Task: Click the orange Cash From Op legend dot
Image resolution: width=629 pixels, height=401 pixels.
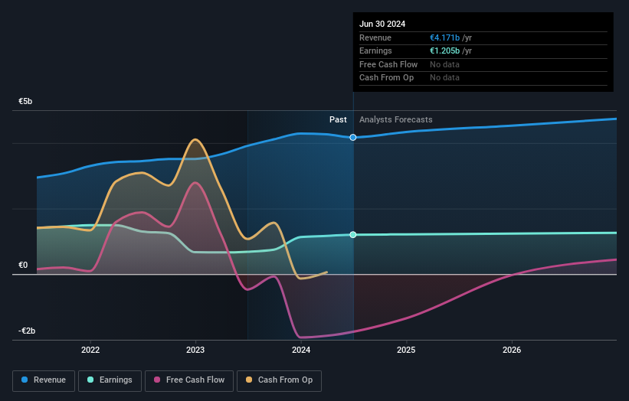Action: (x=249, y=380)
